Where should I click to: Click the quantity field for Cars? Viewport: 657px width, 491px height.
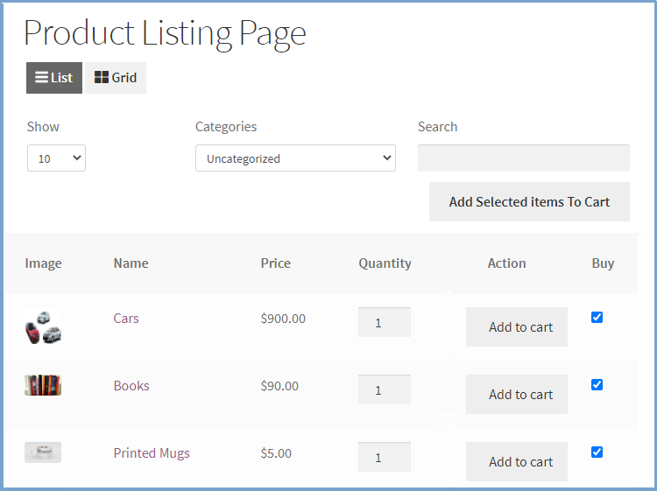[384, 322]
